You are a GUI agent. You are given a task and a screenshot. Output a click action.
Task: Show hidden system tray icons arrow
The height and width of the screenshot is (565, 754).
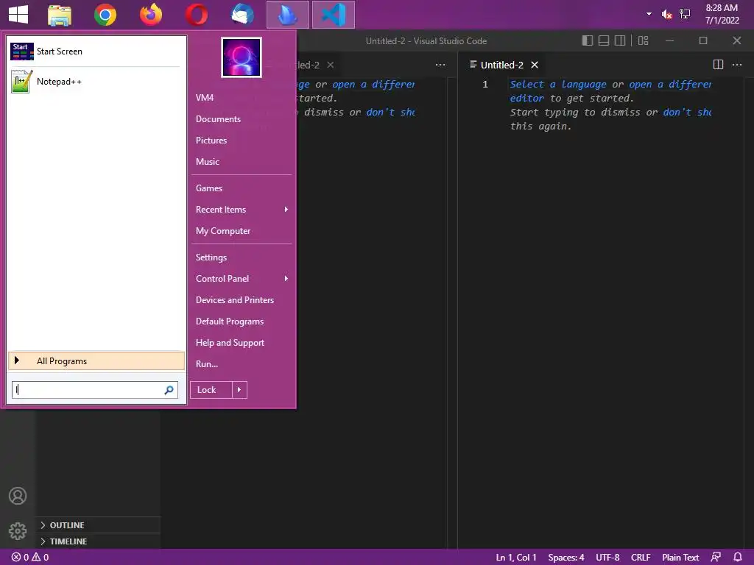[649, 14]
